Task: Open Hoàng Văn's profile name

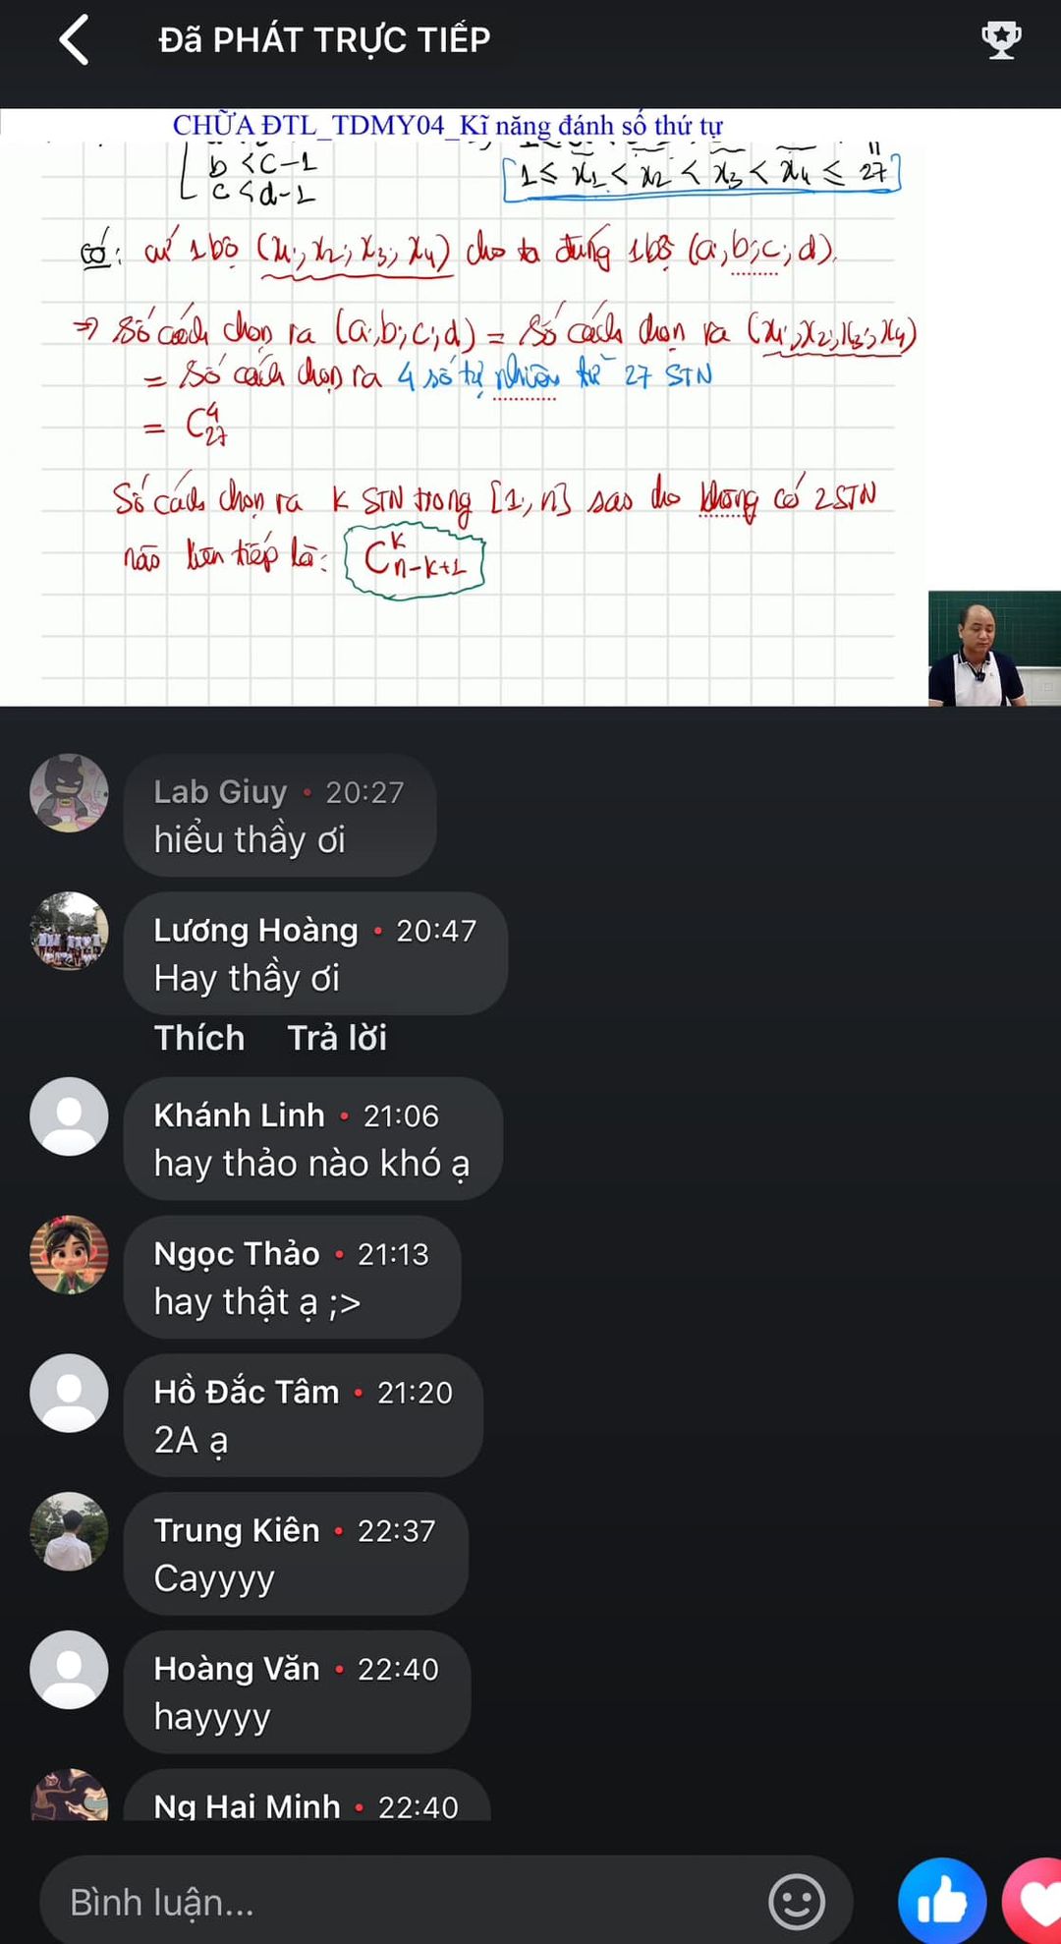Action: pos(237,1669)
